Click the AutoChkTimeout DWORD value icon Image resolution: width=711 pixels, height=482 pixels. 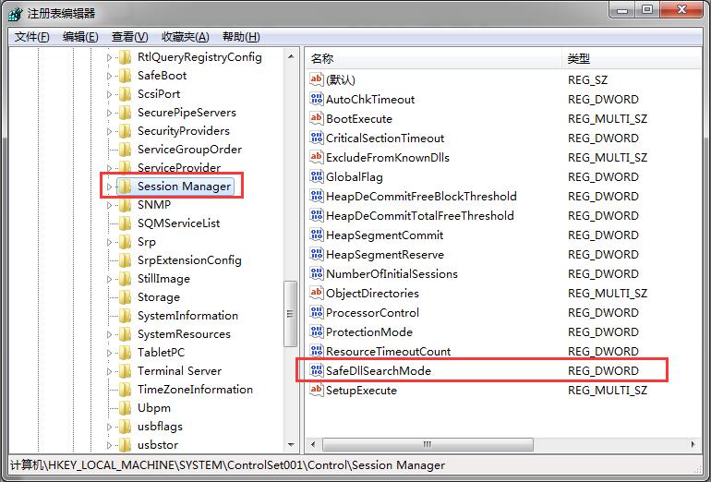(316, 99)
